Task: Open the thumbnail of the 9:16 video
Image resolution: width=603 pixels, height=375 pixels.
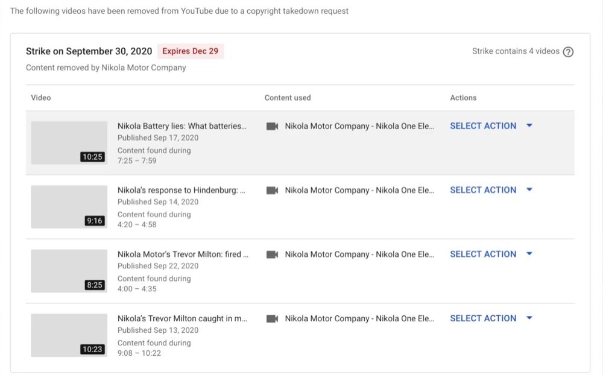Action: pyautogui.click(x=69, y=207)
